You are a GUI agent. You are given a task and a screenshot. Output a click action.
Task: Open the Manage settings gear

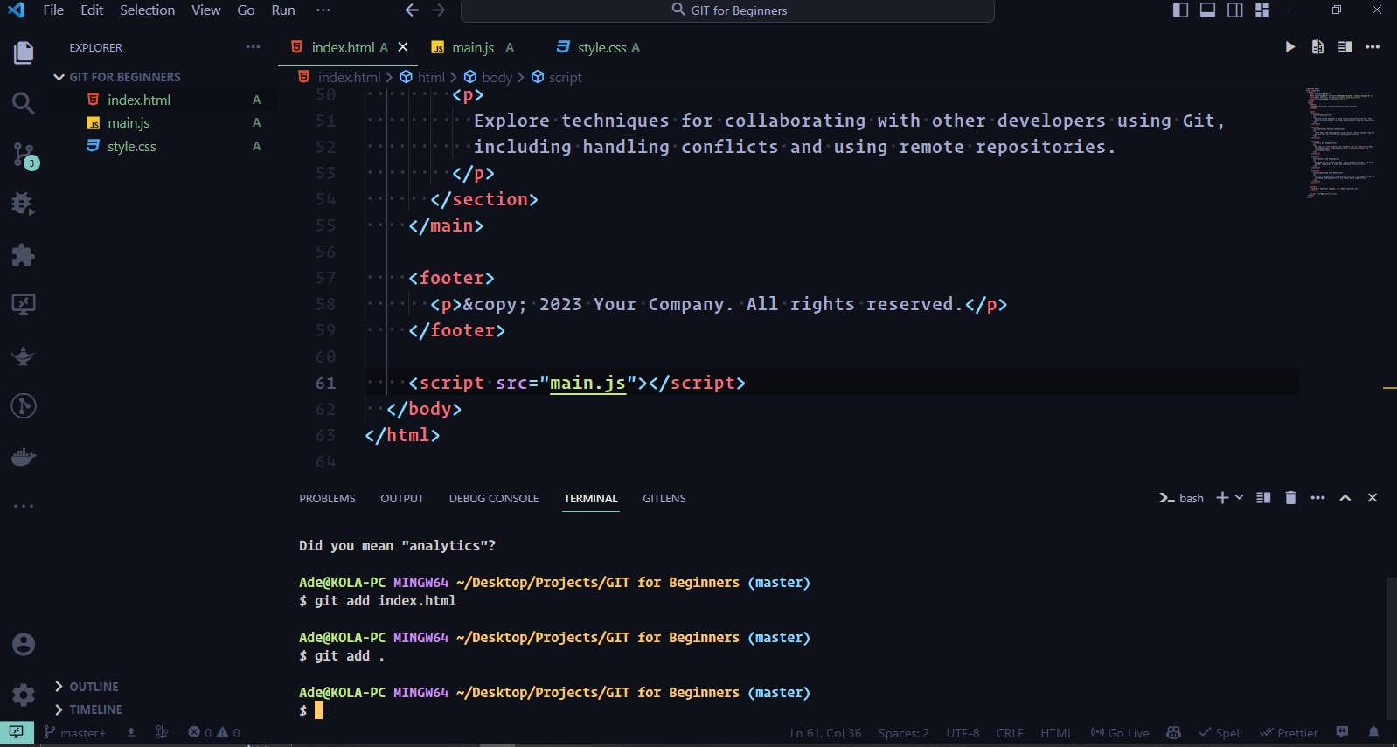(x=24, y=695)
